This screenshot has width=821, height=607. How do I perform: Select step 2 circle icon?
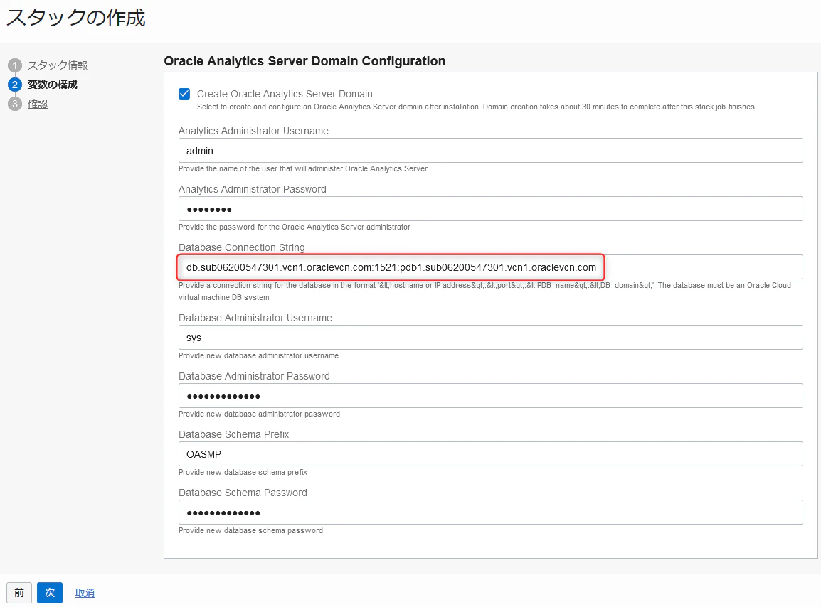coord(15,85)
